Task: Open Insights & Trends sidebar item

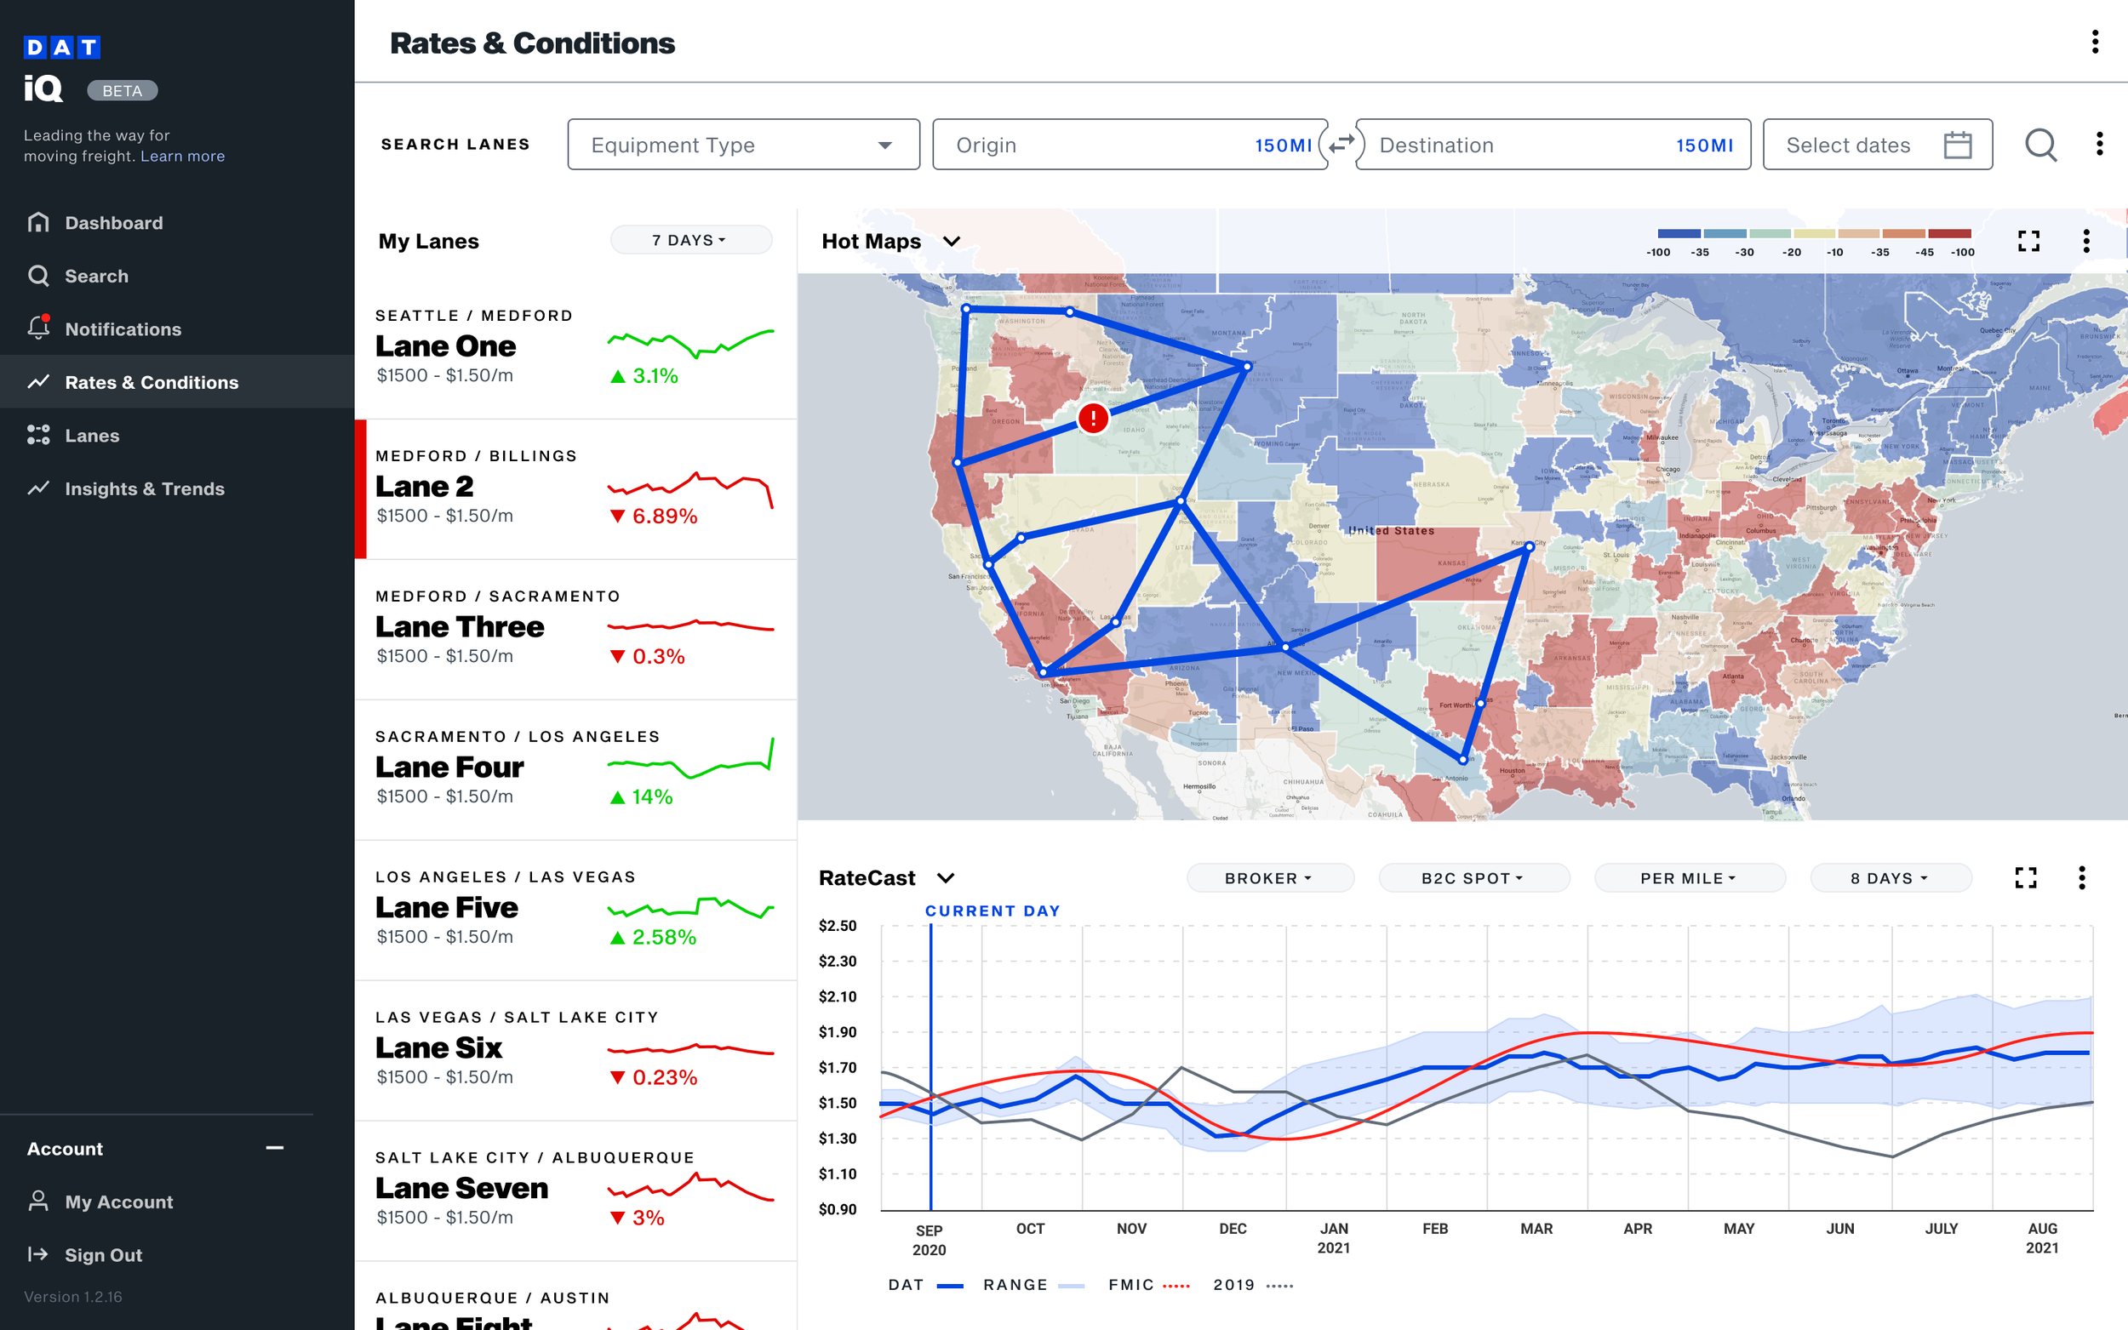Action: tap(144, 488)
